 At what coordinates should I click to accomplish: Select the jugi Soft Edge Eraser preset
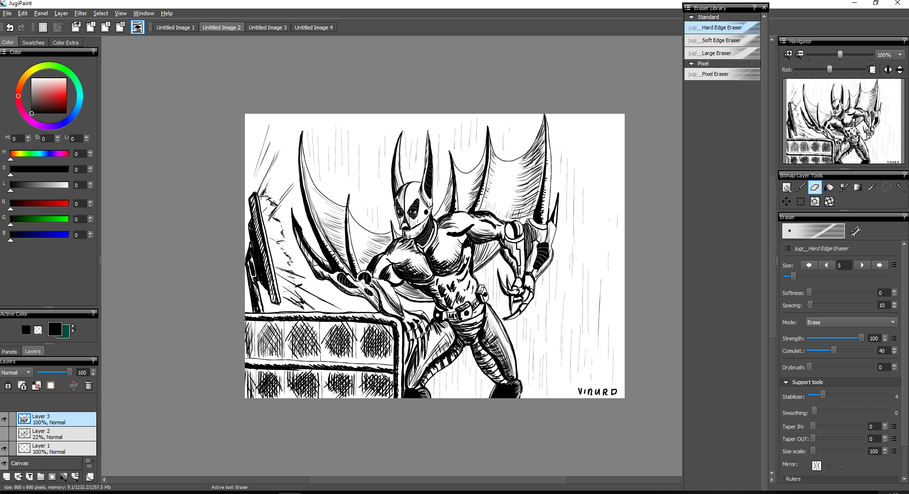coord(722,40)
